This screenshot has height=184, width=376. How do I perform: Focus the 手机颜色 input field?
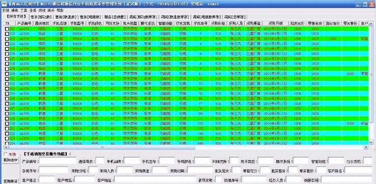pyautogui.click(x=202, y=161)
